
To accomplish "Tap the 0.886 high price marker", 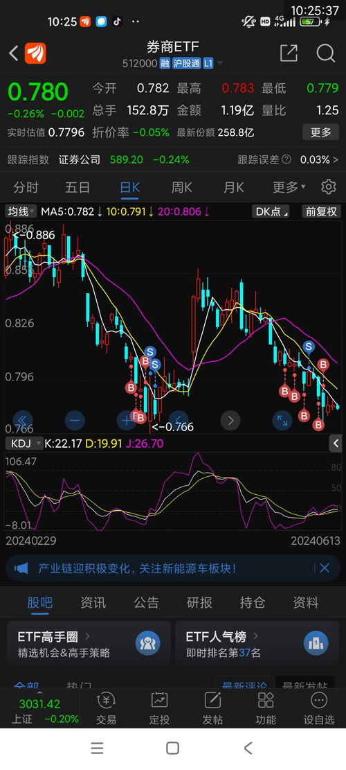I will 34,235.
